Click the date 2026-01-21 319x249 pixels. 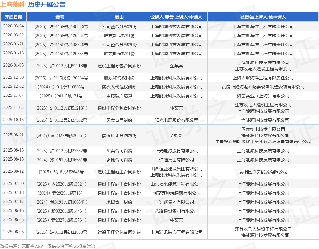(13, 44)
